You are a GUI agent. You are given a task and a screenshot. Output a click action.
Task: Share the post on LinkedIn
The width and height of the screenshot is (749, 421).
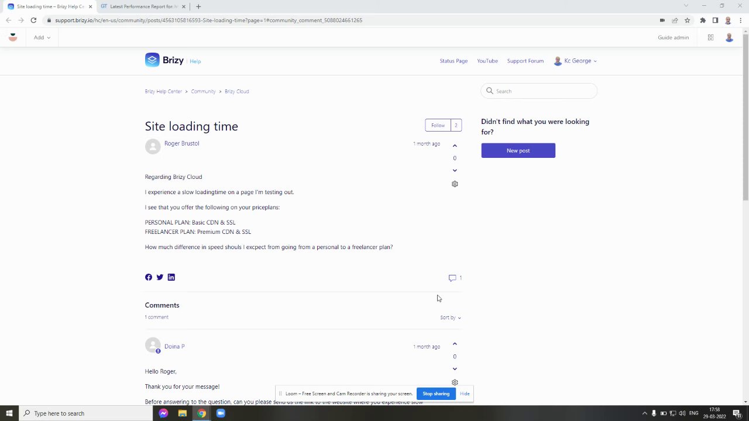click(171, 277)
